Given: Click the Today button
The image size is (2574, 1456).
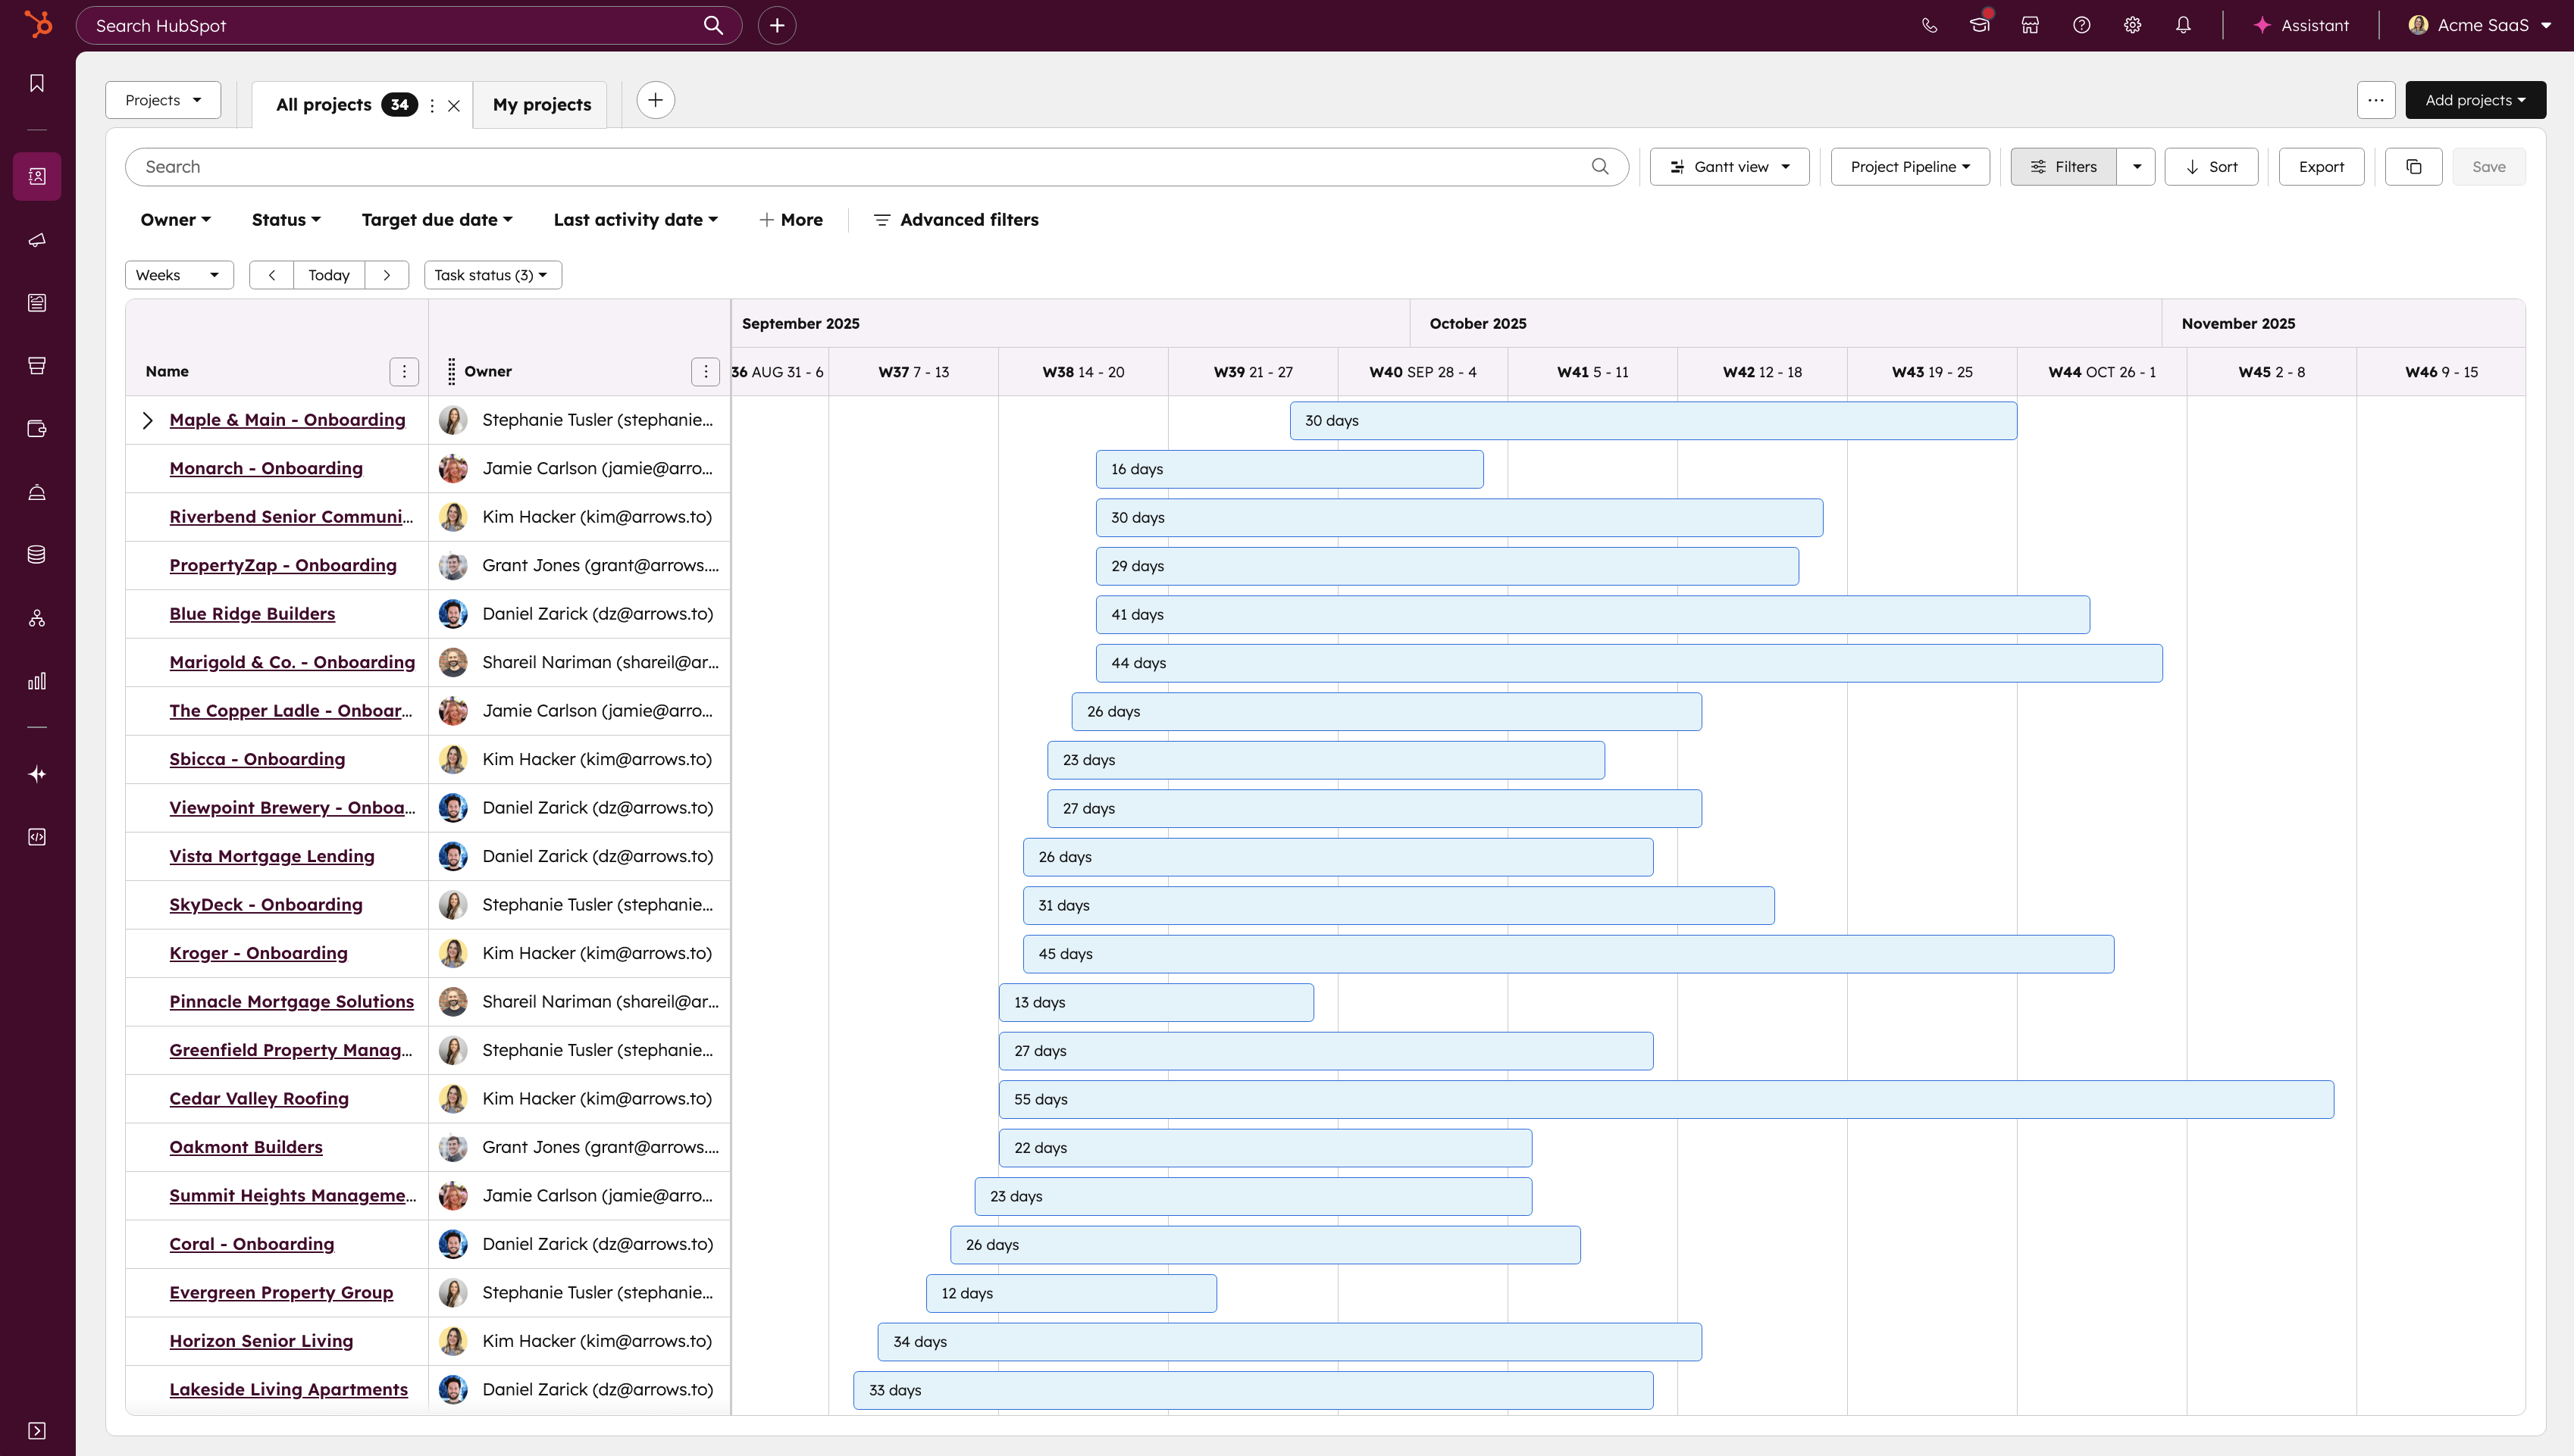Looking at the screenshot, I should pos(329,275).
